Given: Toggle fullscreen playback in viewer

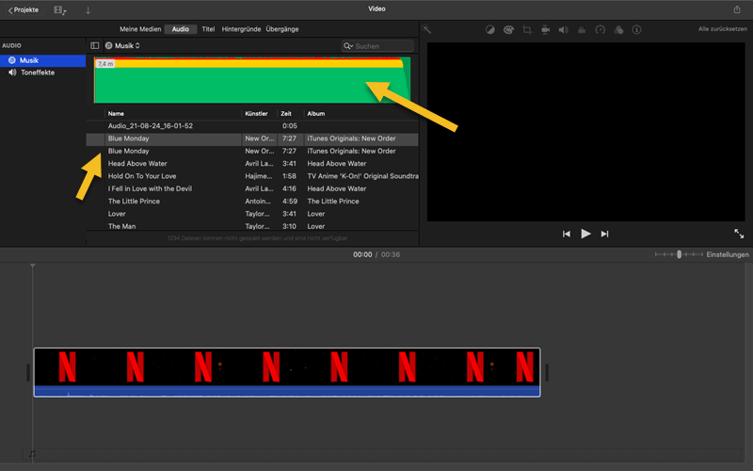Looking at the screenshot, I should tap(739, 234).
